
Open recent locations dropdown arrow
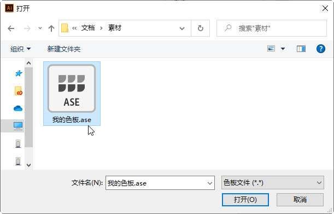(40, 28)
